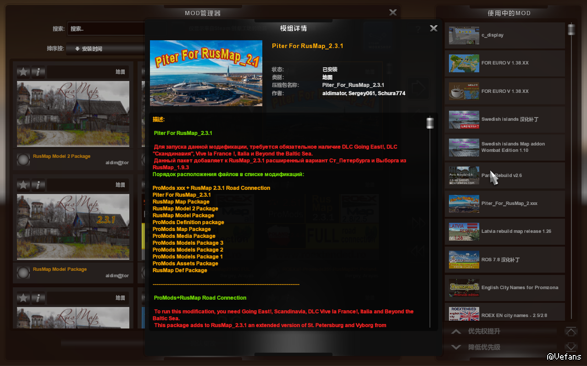The height and width of the screenshot is (366, 587).
Task: Click the 模组详情 dialog title
Action: coord(293,28)
